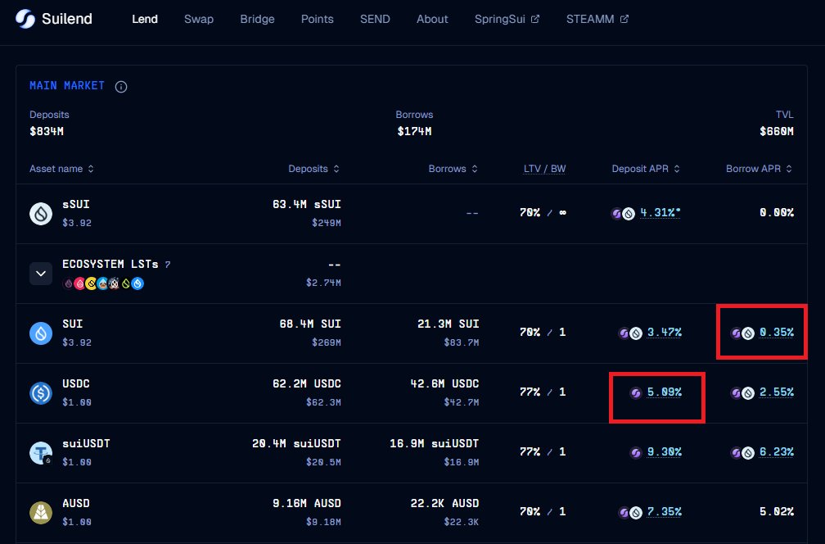Click the USDC token icon
The height and width of the screenshot is (544, 825).
click(x=41, y=393)
